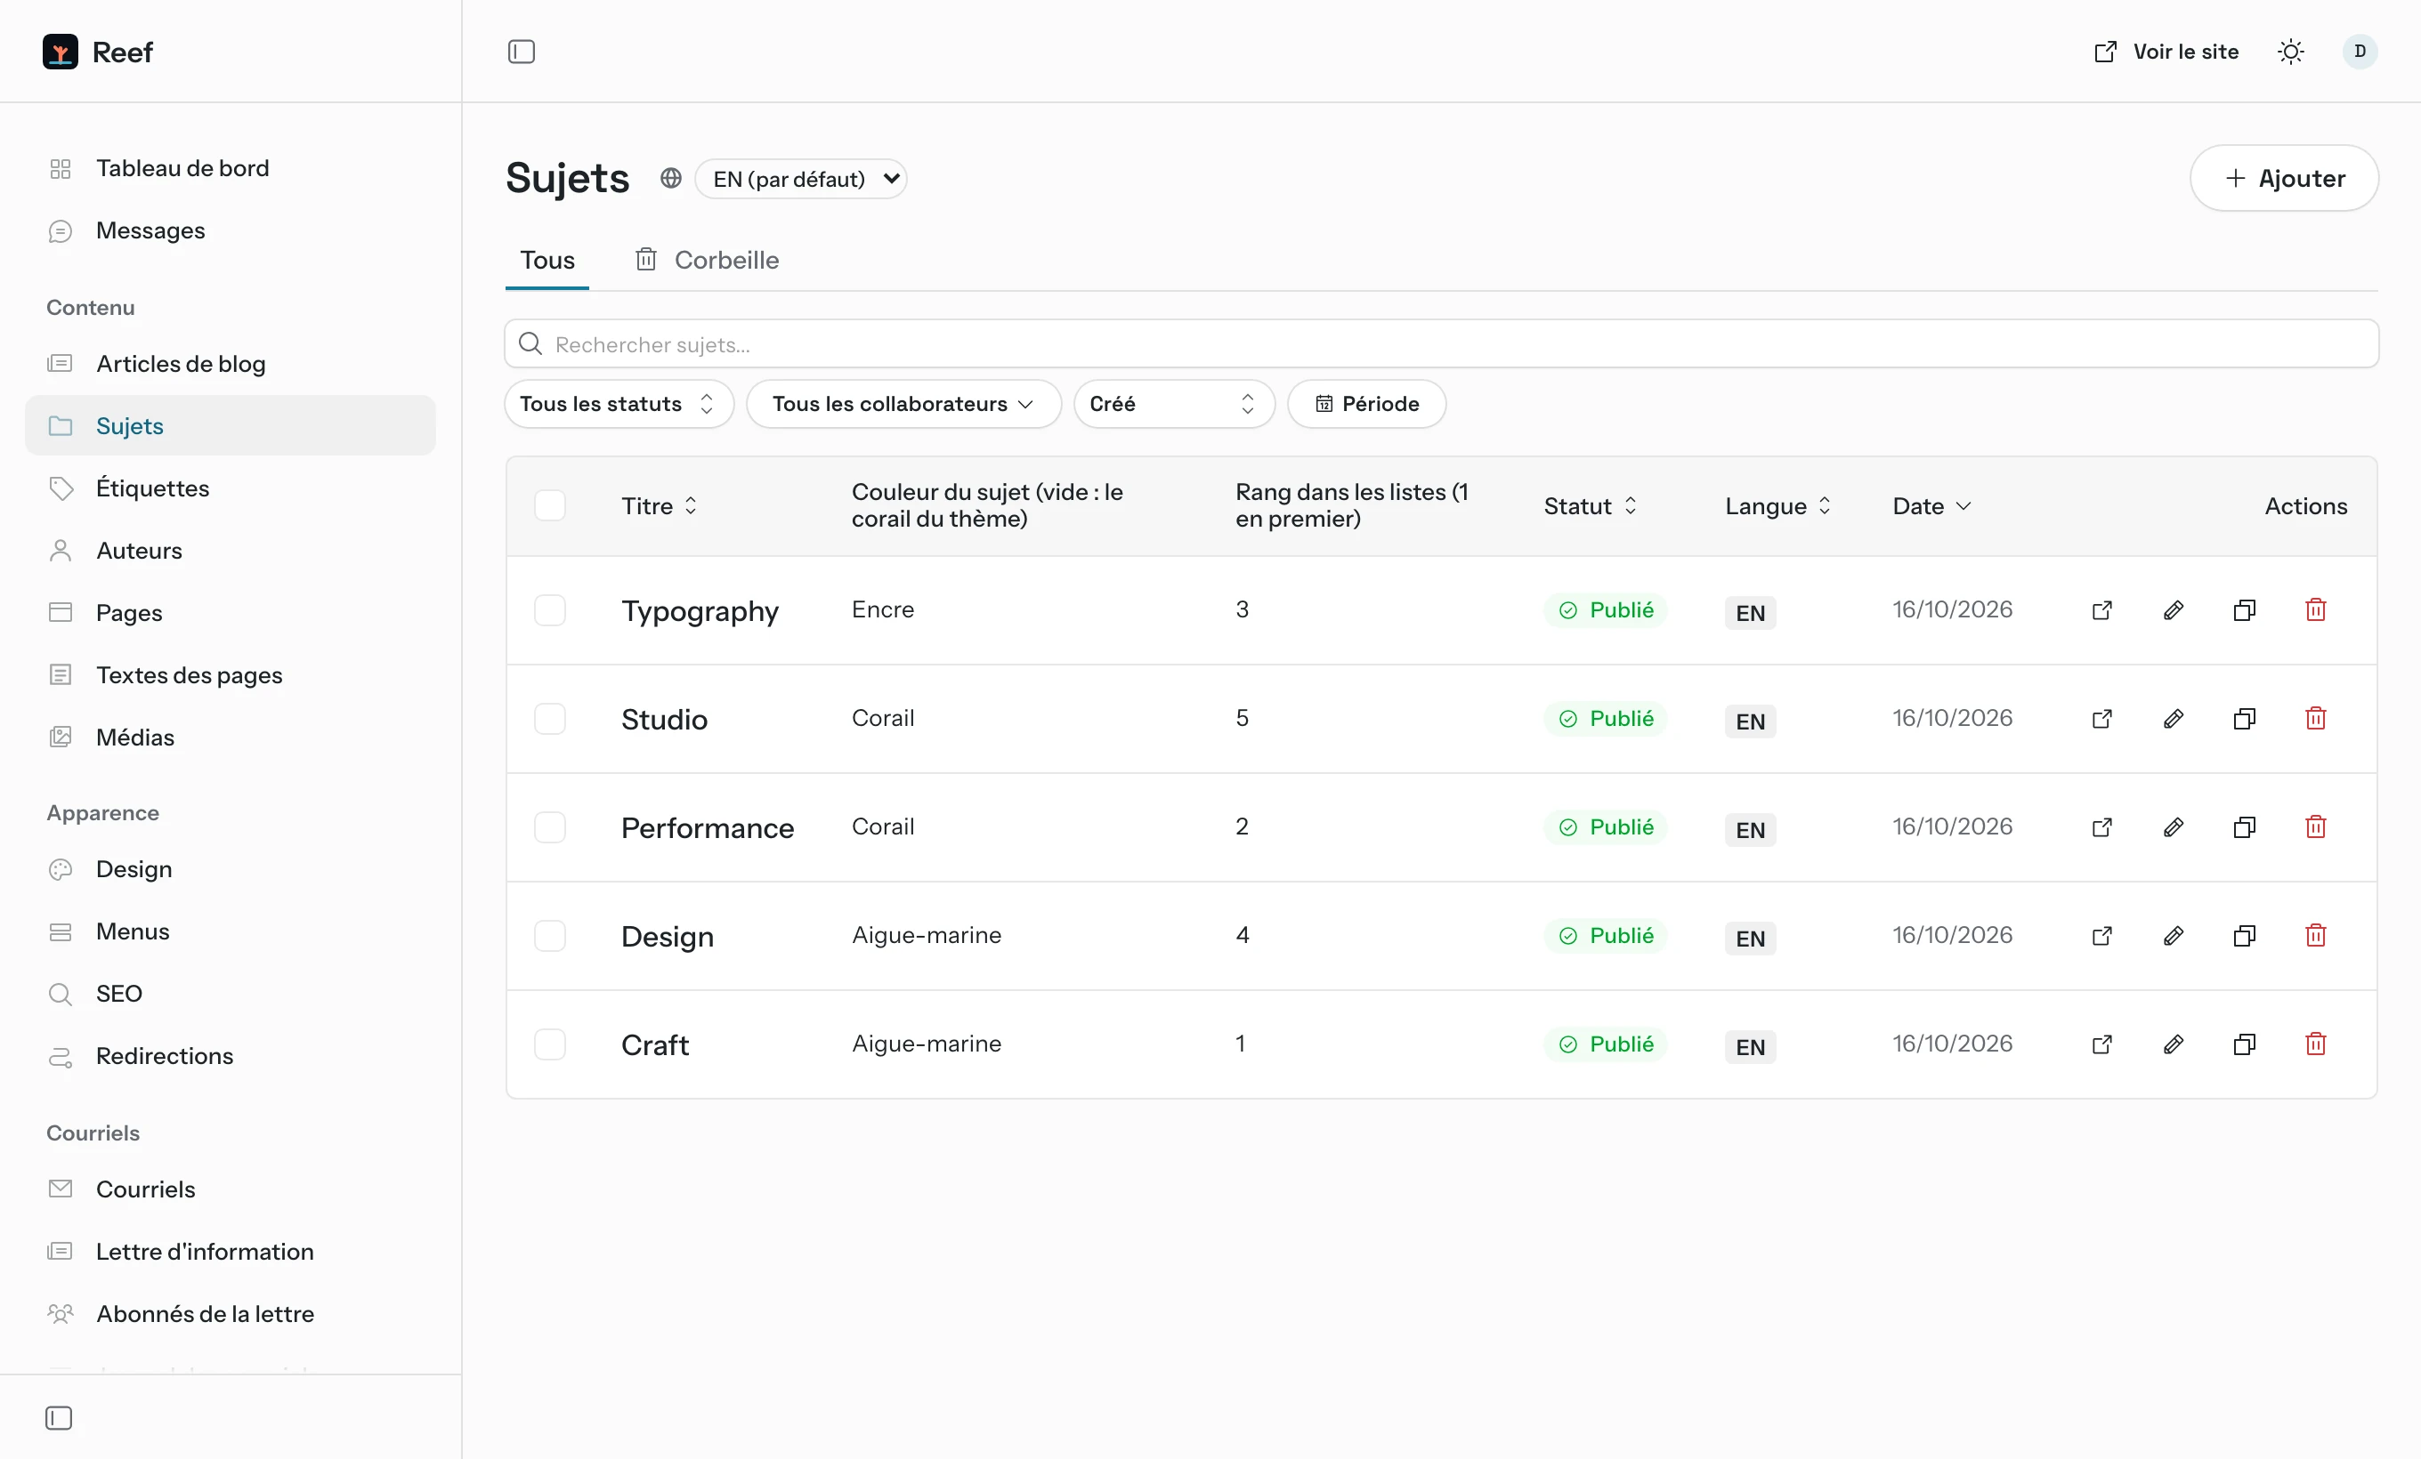Image resolution: width=2421 pixels, height=1459 pixels.
Task: Edit the Craft subject
Action: [2174, 1044]
